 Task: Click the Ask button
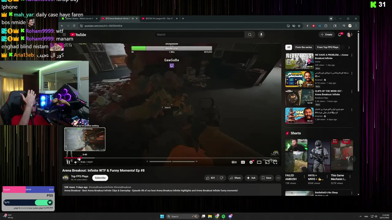click(x=251, y=178)
